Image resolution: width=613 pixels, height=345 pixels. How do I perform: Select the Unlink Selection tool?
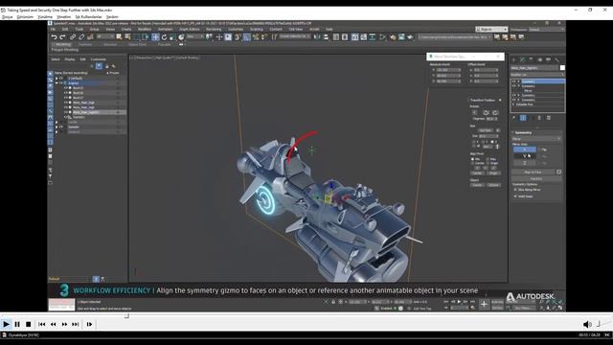click(81, 37)
